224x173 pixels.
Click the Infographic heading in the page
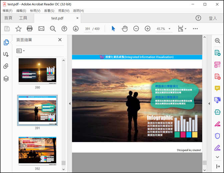tap(160, 118)
